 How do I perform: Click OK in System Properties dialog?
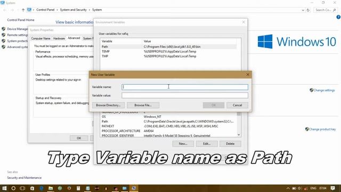(79, 138)
